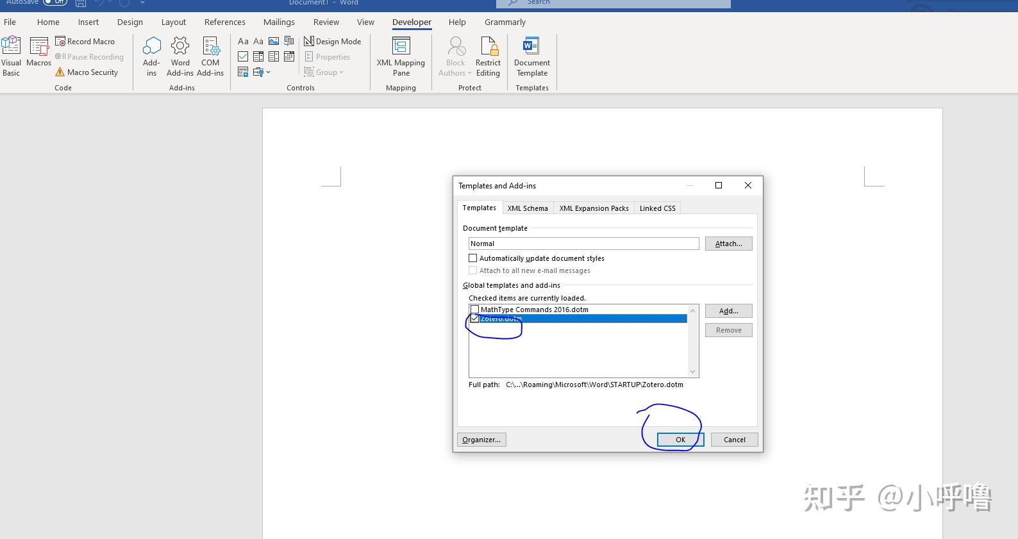
Task: Expand the Group controls dropdown
Action: (324, 72)
